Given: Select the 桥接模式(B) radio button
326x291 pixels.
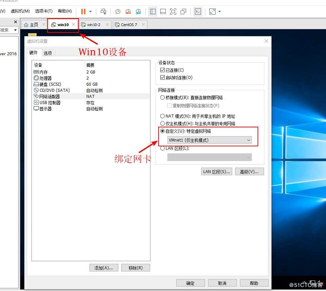Looking at the screenshot, I should (x=162, y=98).
